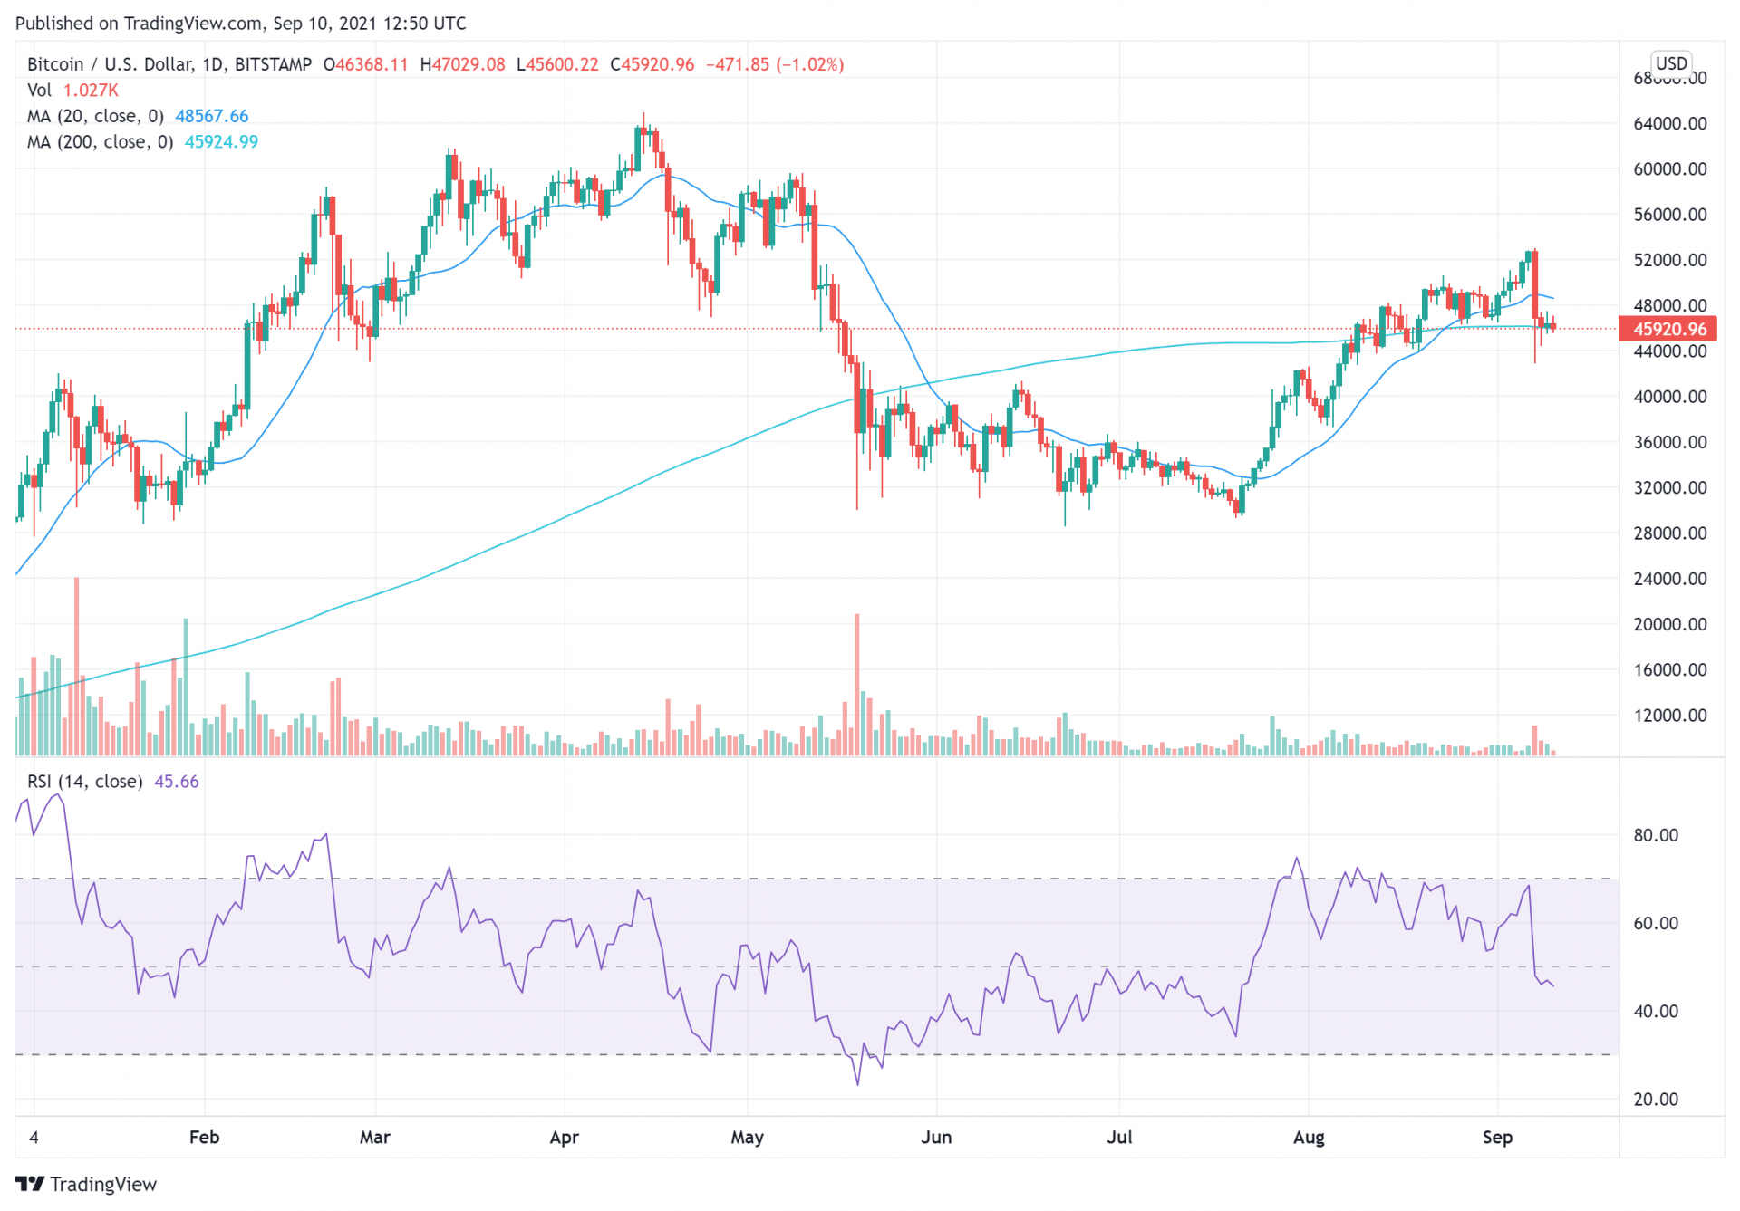The image size is (1740, 1211).
Task: Click the high price value H47029.08
Action: pos(463,64)
